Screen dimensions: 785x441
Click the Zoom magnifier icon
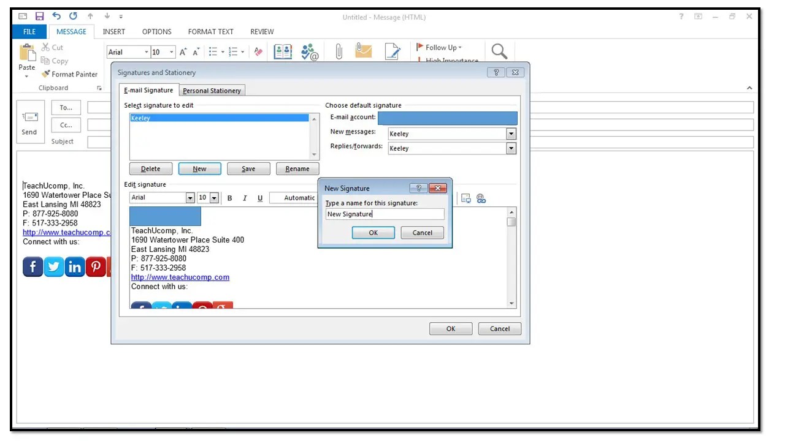499,51
